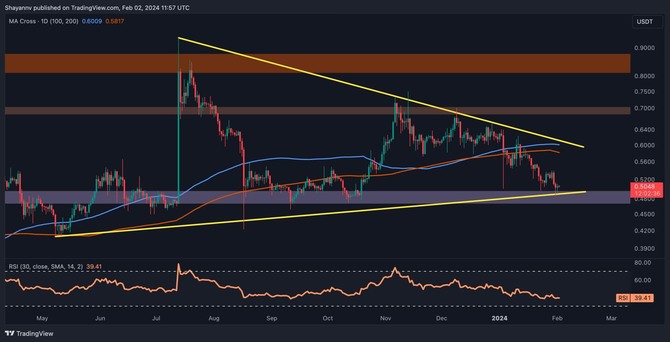
Task: Click the orange 0.5817 MA value
Action: [115, 21]
